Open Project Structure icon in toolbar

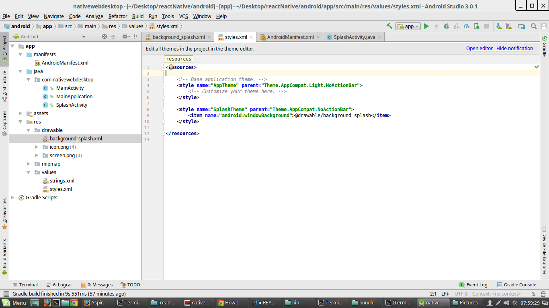[522, 26]
